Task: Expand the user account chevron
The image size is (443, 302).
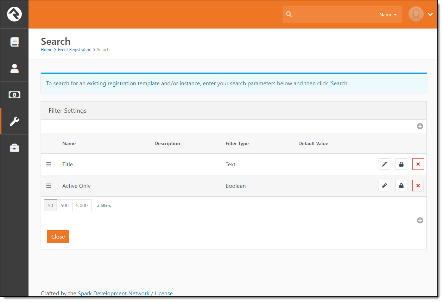Action: click(x=430, y=14)
